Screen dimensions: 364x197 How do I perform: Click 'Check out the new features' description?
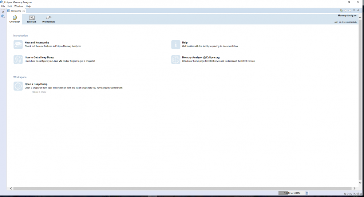click(53, 46)
